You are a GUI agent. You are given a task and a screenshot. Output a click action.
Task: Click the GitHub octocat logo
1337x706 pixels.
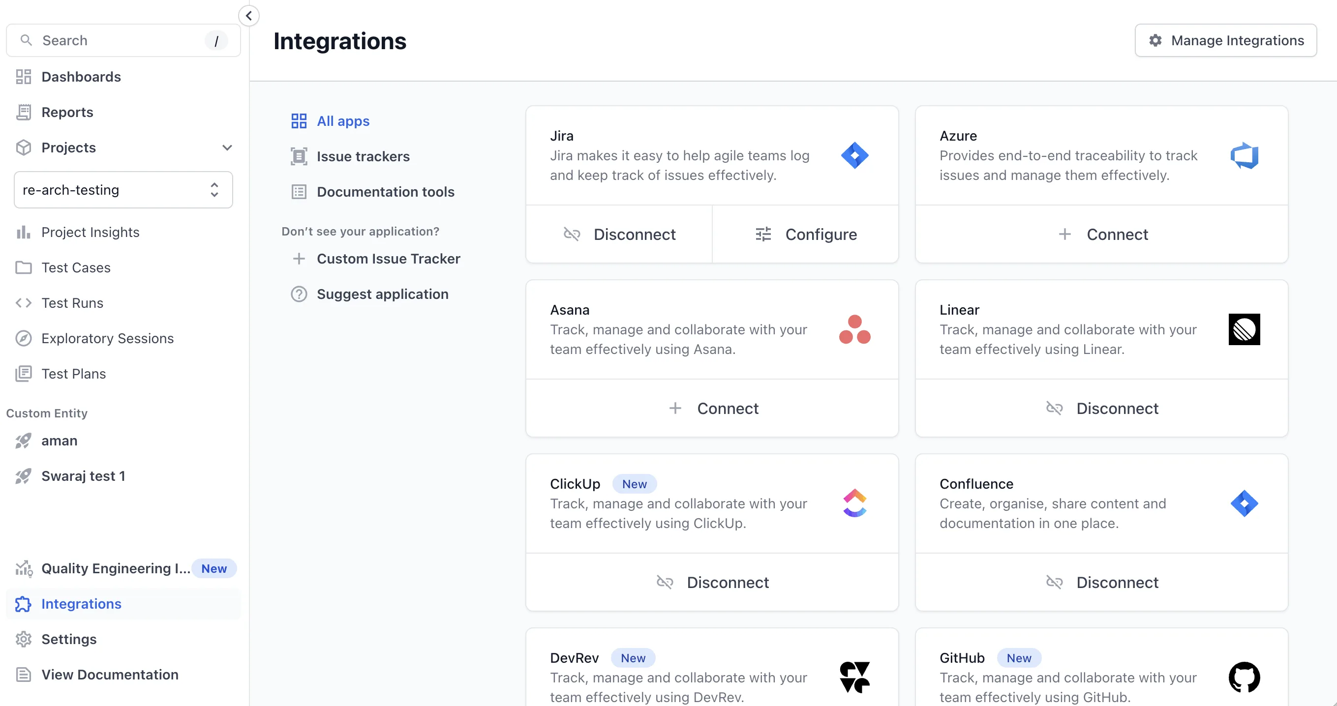coord(1244,677)
